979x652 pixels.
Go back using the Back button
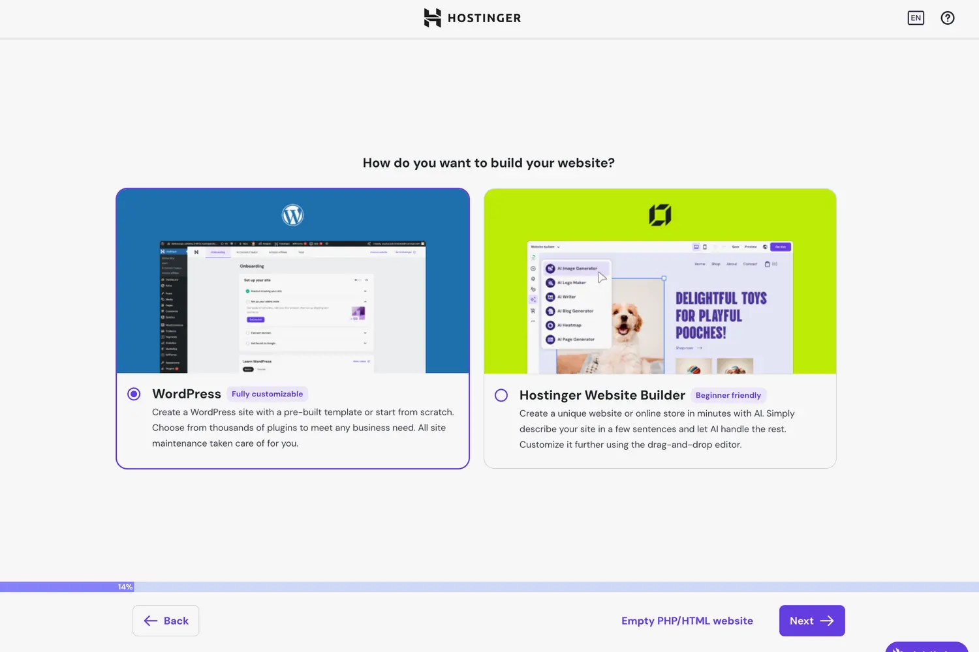click(166, 621)
